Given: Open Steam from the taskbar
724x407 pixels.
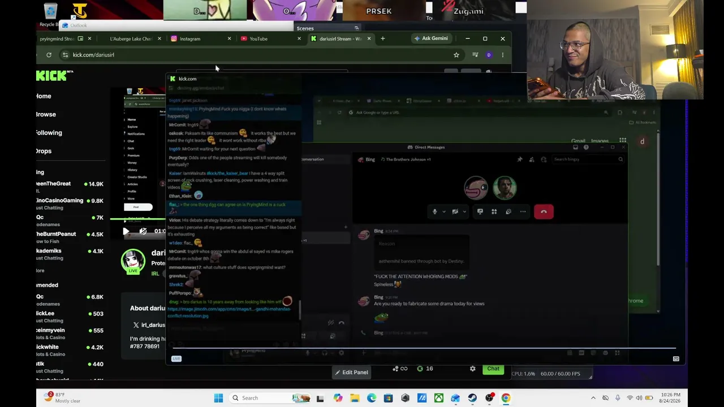Looking at the screenshot, I should click(472, 398).
